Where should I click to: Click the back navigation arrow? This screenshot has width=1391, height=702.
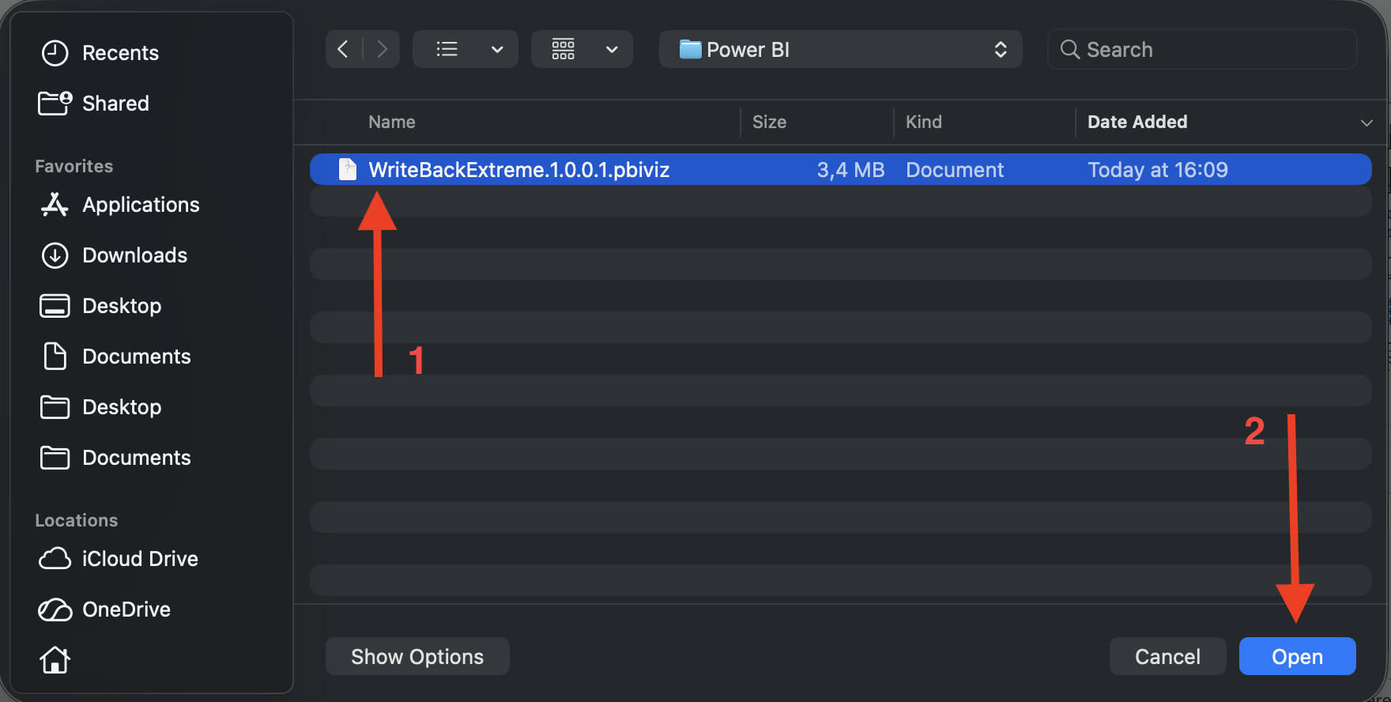point(343,50)
